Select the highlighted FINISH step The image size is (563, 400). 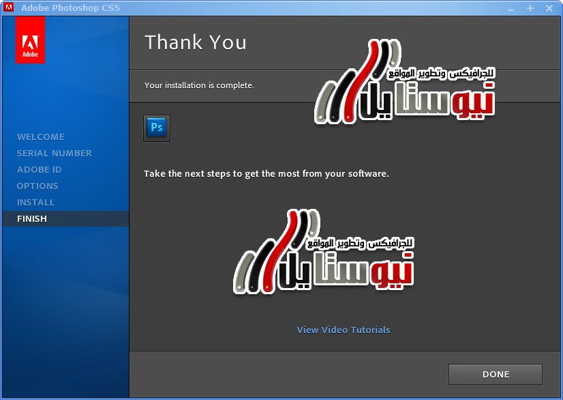click(x=65, y=218)
